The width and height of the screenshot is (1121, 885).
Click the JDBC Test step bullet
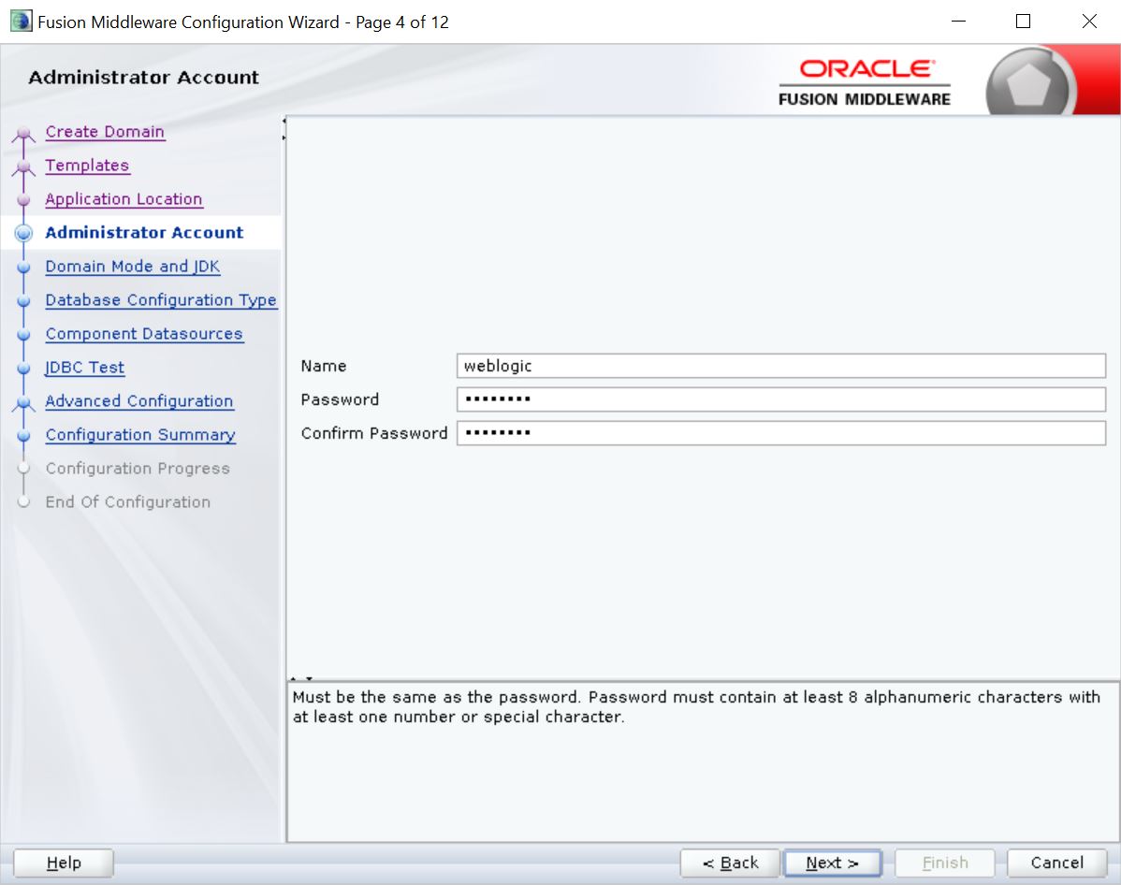click(x=23, y=369)
